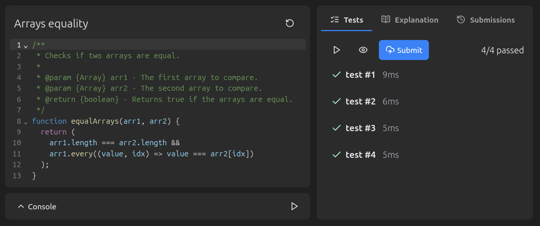Toggle hidden tests with the eye icon
Image resolution: width=540 pixels, height=226 pixels.
(363, 50)
